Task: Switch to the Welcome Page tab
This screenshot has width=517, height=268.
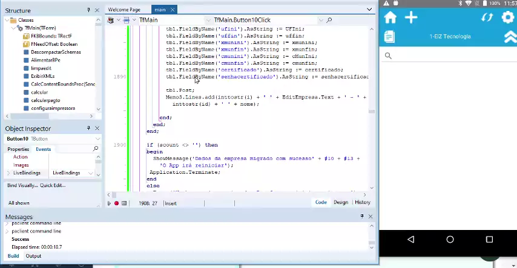Action: click(x=124, y=10)
